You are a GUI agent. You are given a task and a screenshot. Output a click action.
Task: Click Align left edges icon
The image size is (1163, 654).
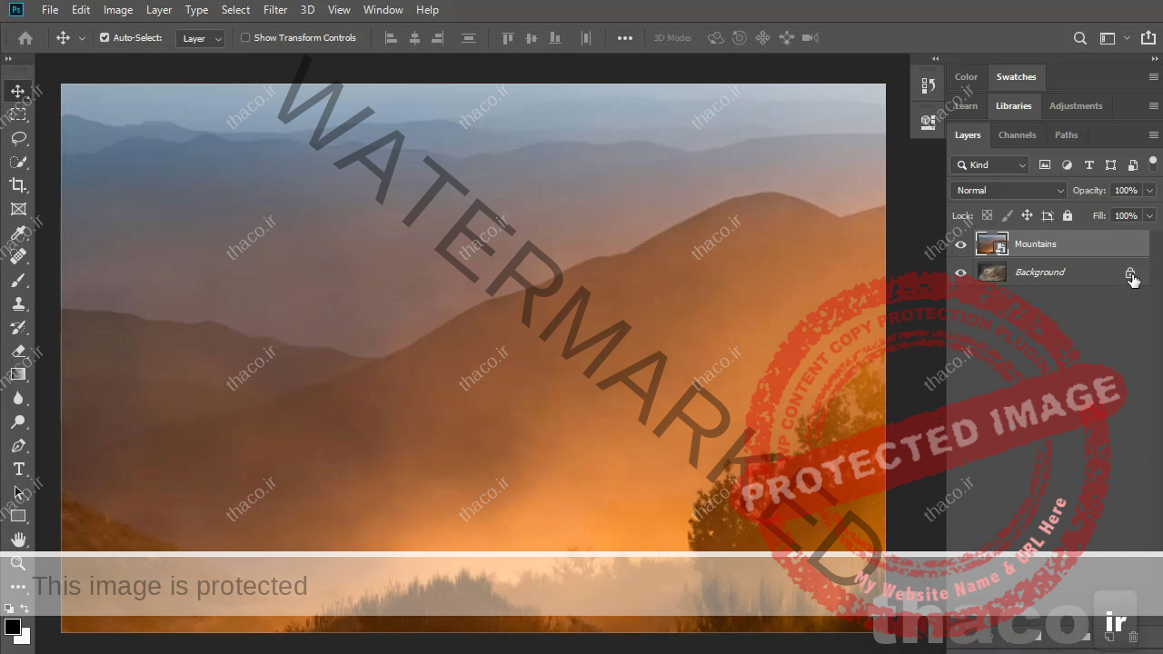click(392, 38)
